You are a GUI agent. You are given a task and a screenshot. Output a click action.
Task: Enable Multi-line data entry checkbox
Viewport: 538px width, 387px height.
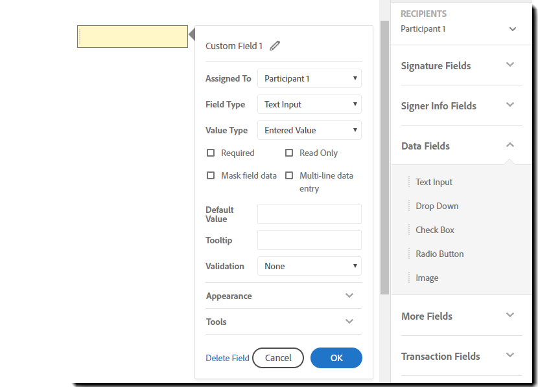[x=289, y=175]
